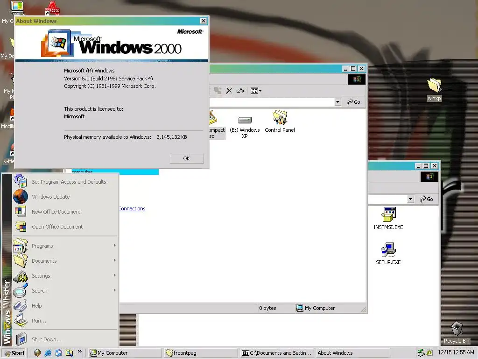Click the quick launch search icon
The height and width of the screenshot is (359, 478).
[x=69, y=353]
